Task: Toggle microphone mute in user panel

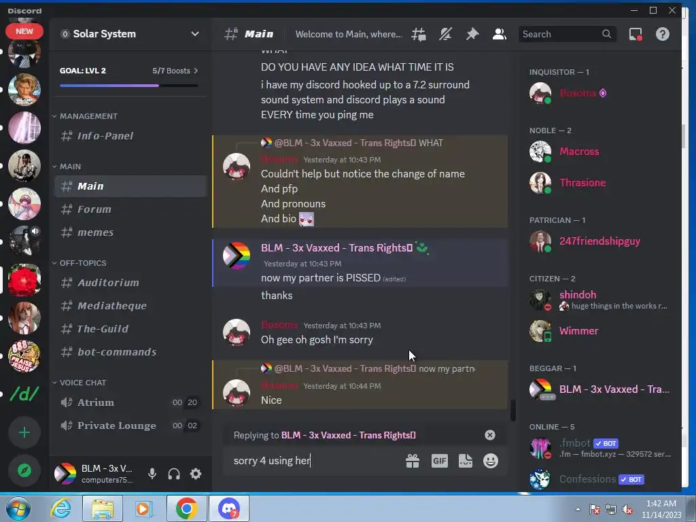Action: (152, 474)
